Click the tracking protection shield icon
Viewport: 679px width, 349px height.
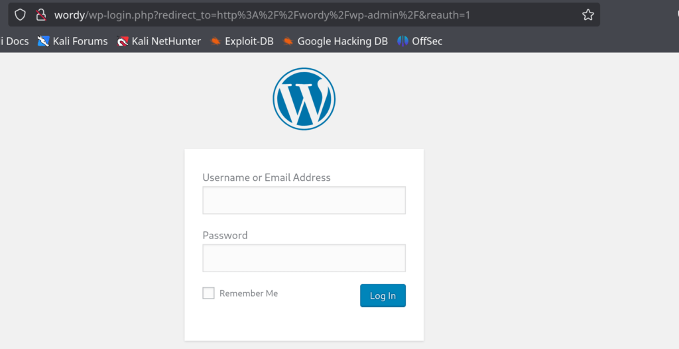(20, 15)
